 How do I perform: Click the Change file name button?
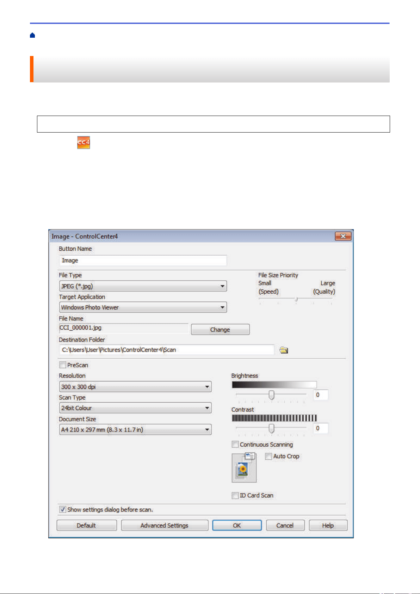click(220, 330)
